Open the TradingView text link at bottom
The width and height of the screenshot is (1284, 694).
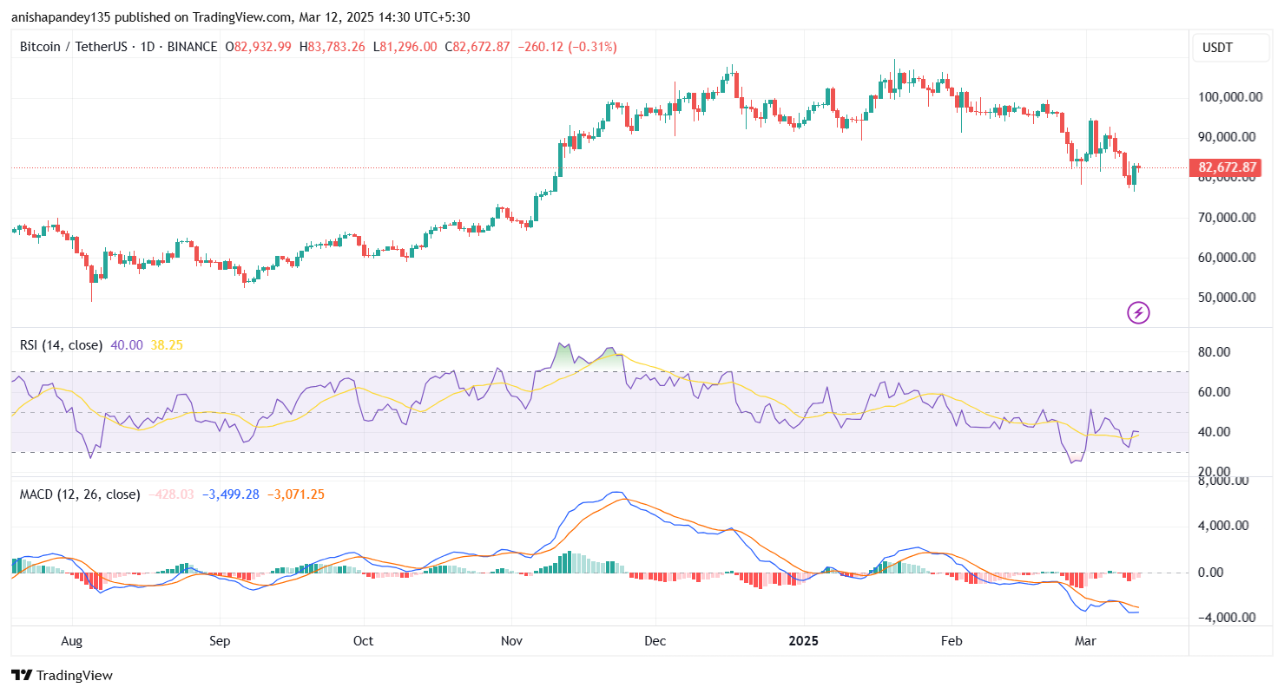pyautogui.click(x=74, y=675)
